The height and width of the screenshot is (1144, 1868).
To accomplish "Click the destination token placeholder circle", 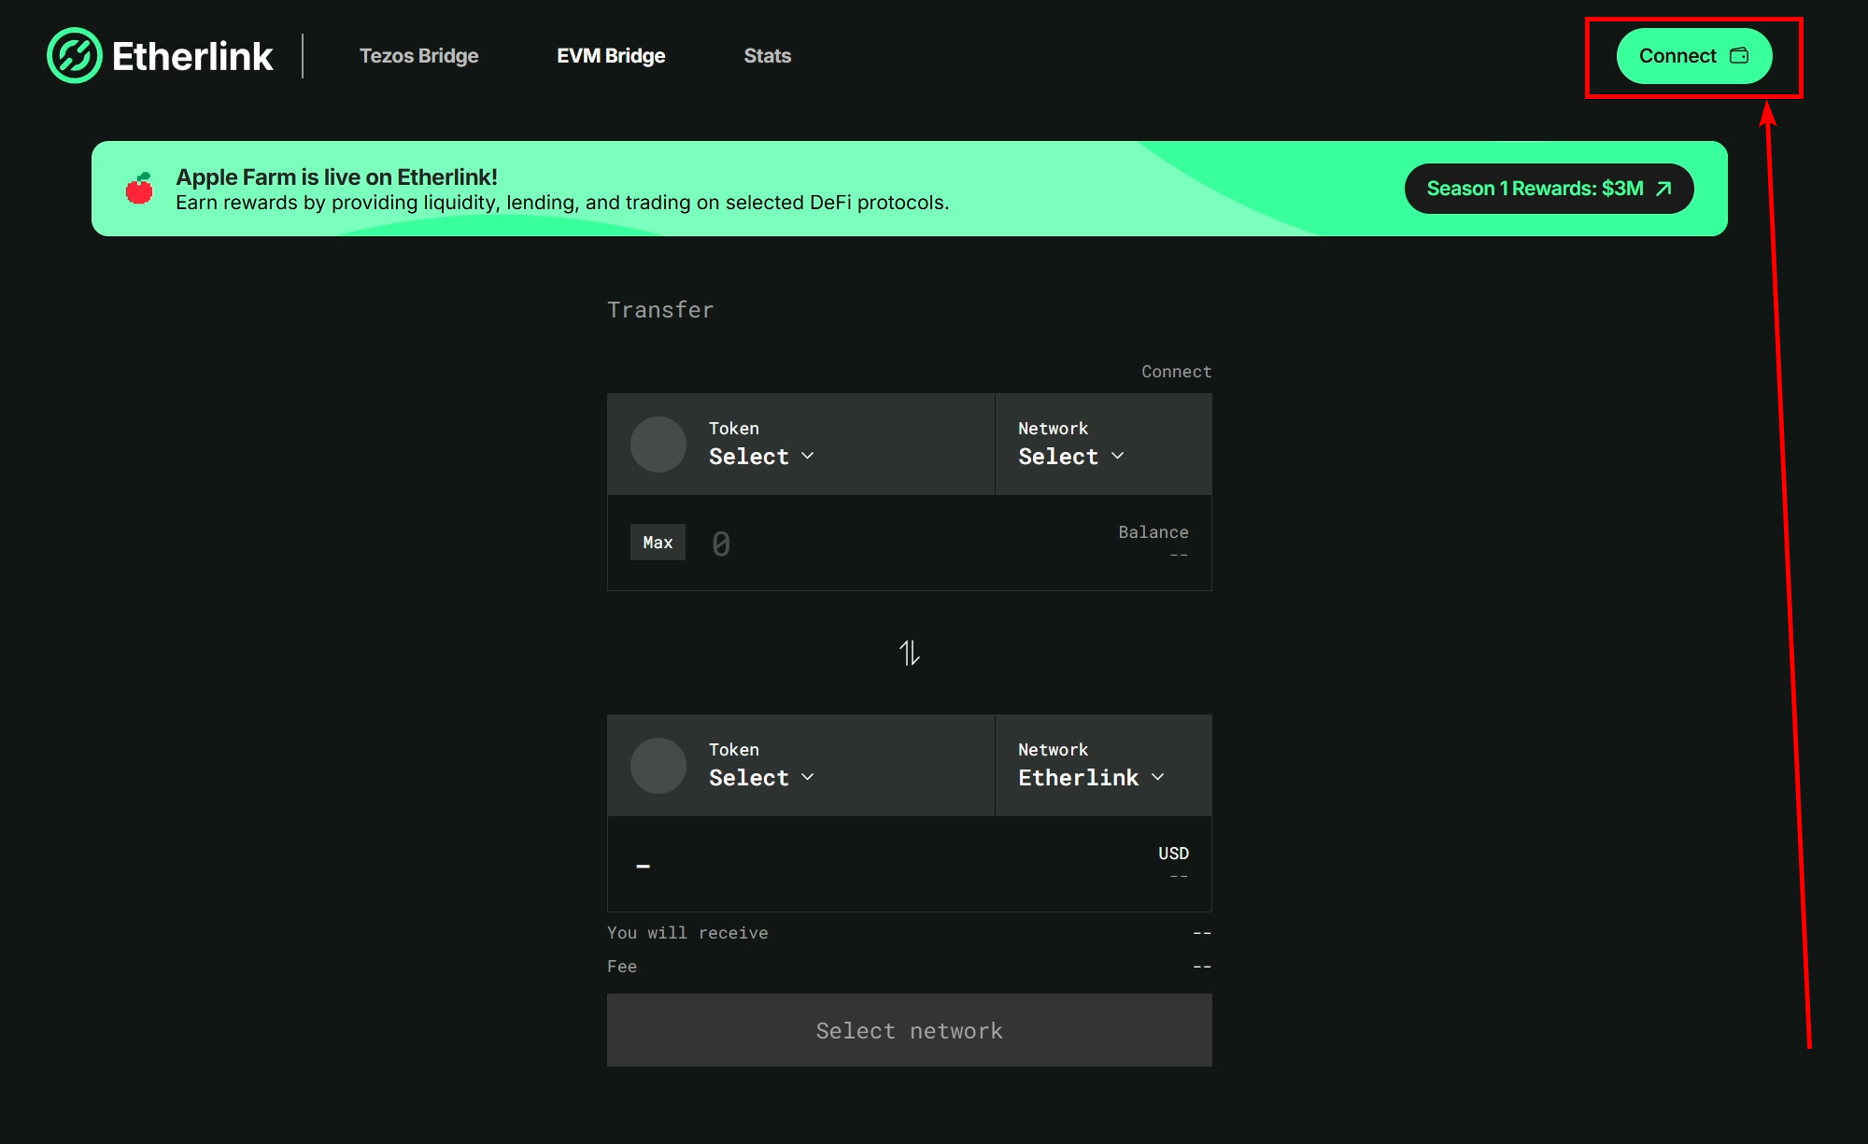I will point(658,766).
